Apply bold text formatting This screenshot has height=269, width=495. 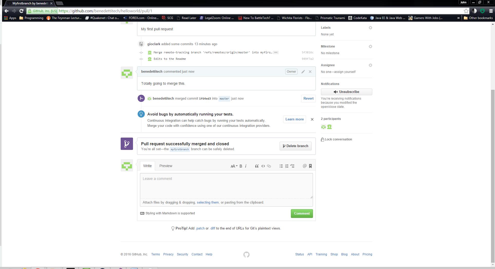click(x=241, y=166)
